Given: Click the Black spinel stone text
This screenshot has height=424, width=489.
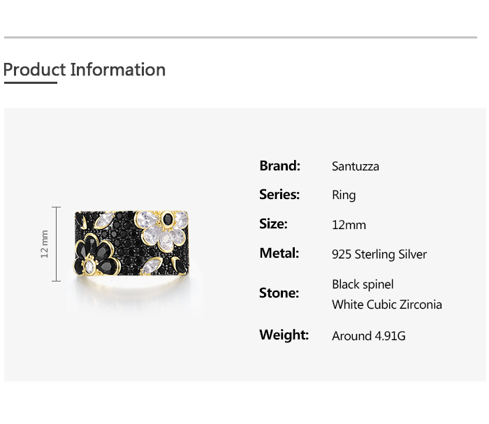Looking at the screenshot, I should (x=363, y=284).
